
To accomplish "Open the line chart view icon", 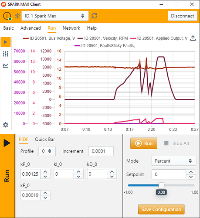I will point(6,65).
